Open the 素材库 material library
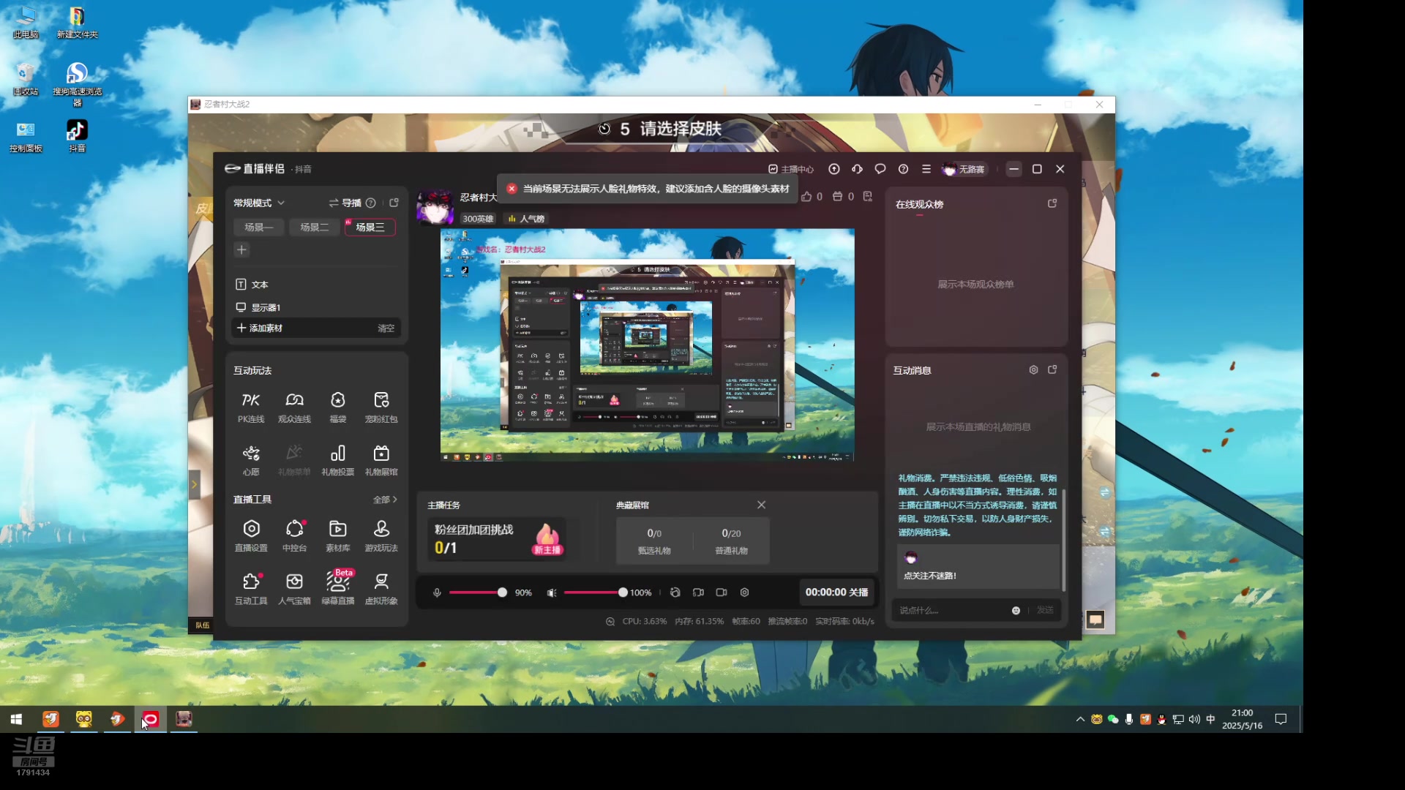The height and width of the screenshot is (790, 1405). (x=337, y=536)
